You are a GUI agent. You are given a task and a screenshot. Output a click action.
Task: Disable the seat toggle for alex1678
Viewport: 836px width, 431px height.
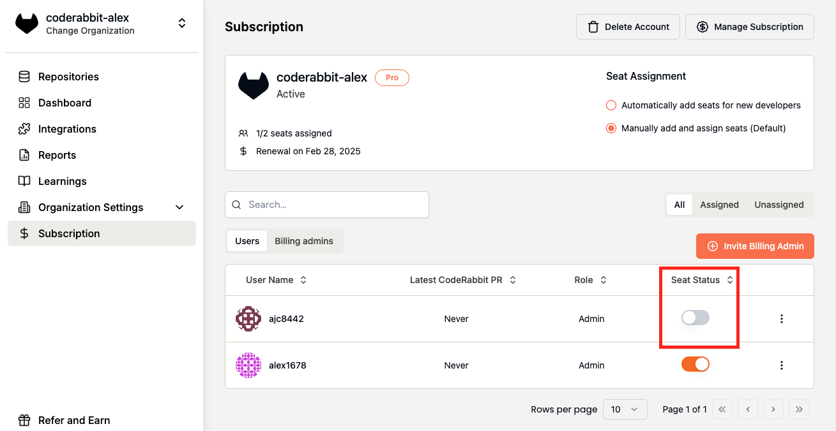click(x=695, y=364)
